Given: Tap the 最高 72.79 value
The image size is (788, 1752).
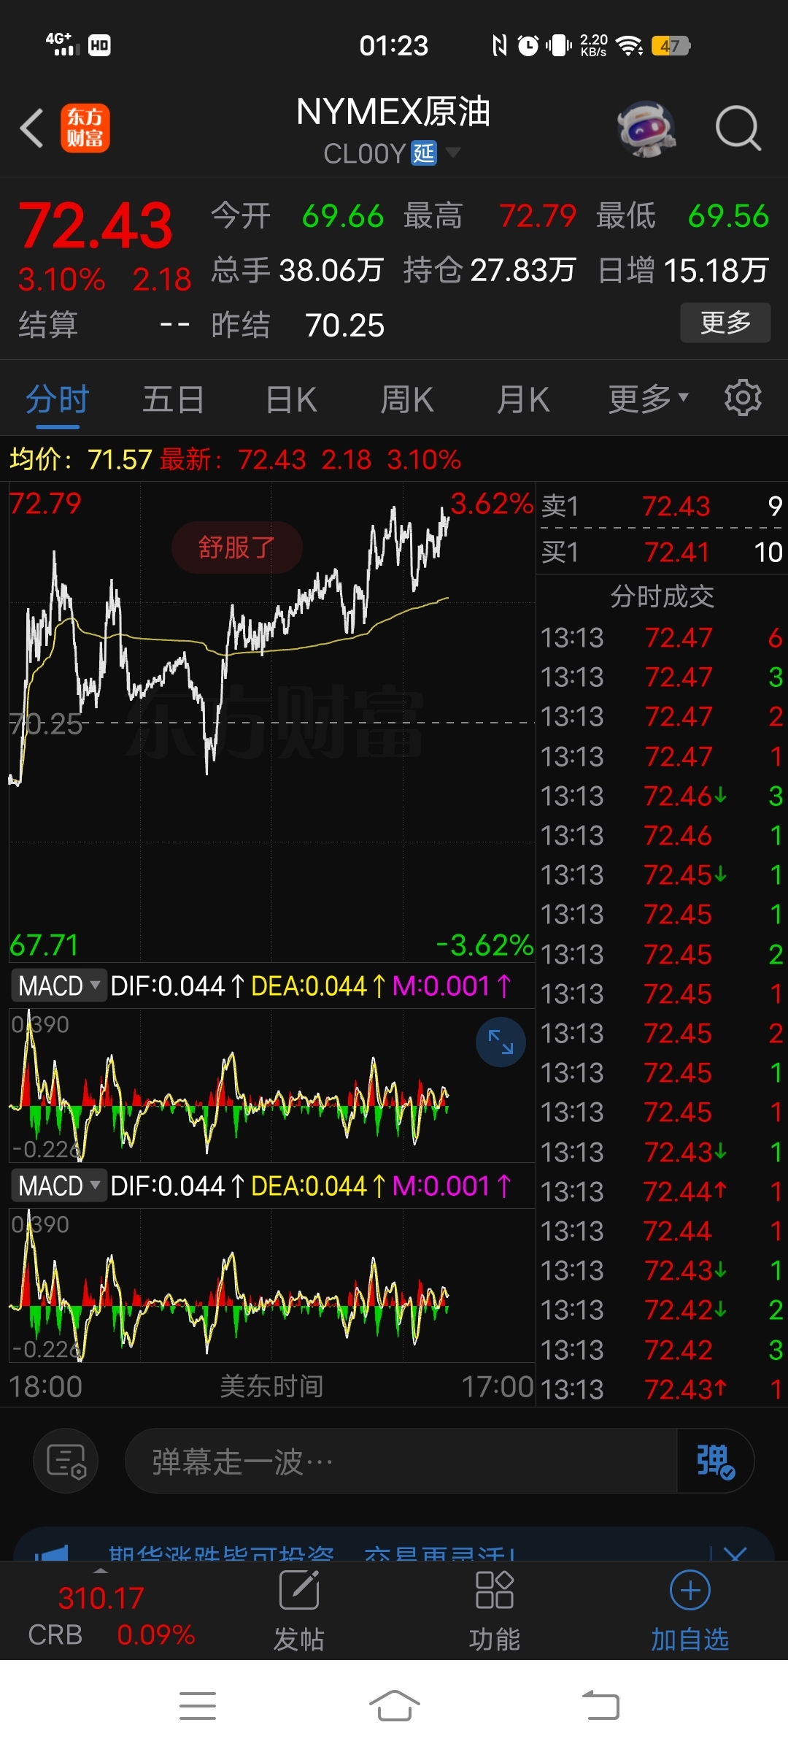Looking at the screenshot, I should pyautogui.click(x=538, y=216).
